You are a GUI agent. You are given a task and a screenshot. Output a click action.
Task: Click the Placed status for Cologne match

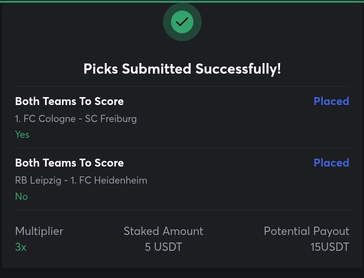pyautogui.click(x=331, y=101)
